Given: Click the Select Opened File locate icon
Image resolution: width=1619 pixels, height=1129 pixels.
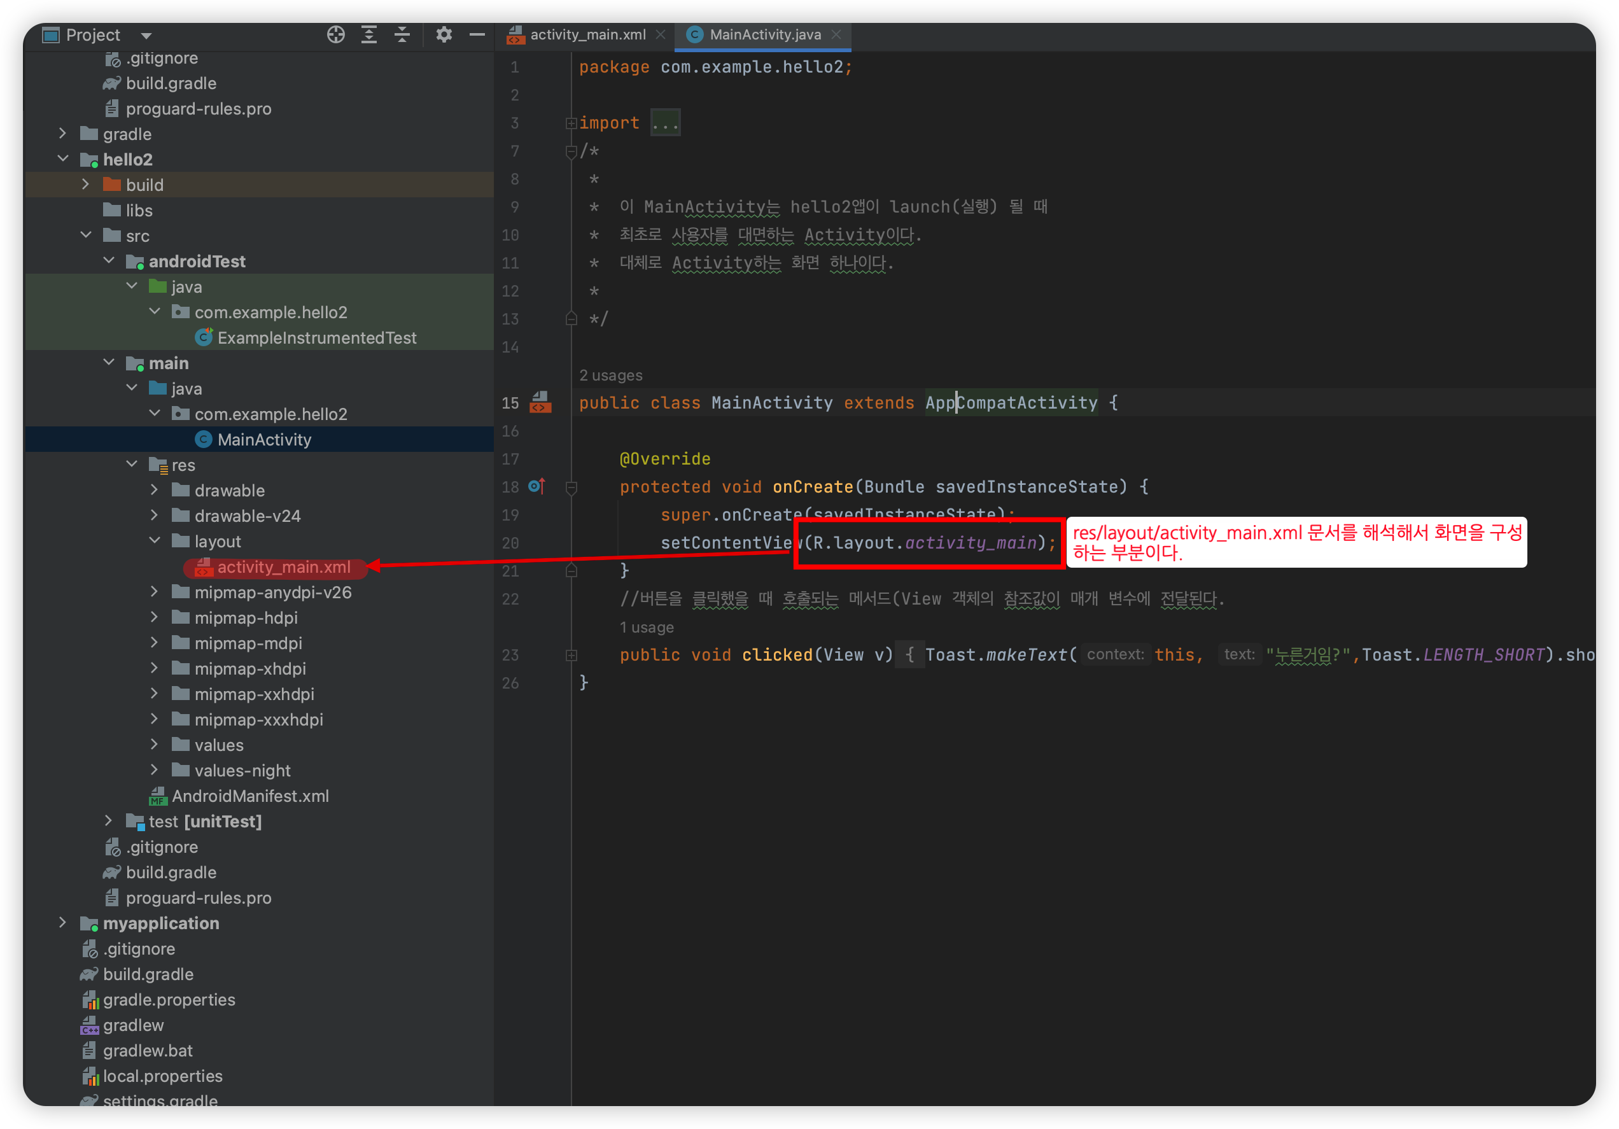Looking at the screenshot, I should coord(335,34).
